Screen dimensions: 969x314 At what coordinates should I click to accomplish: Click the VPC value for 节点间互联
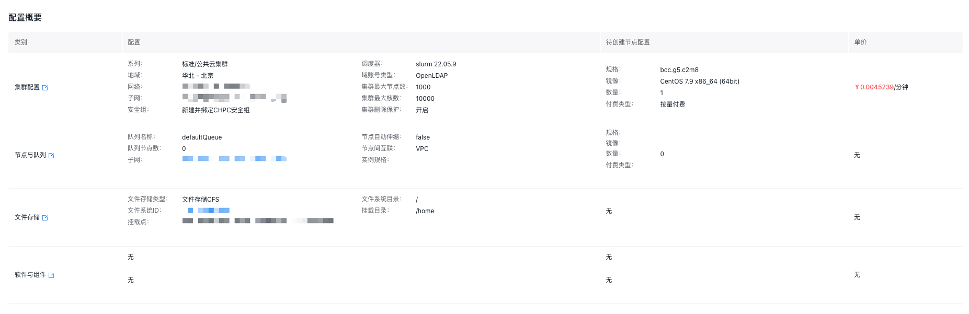(422, 149)
